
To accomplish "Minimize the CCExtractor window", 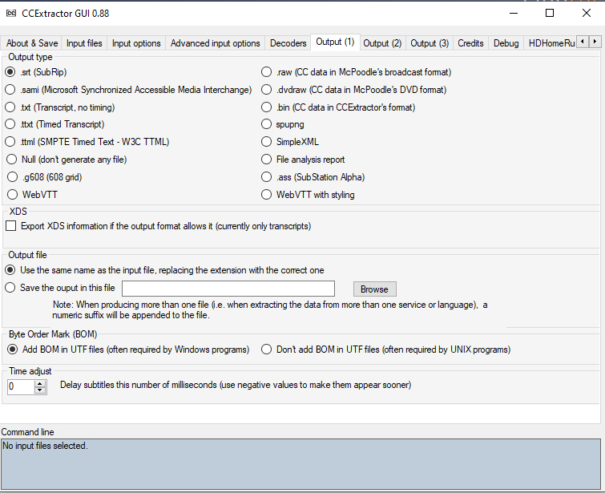I will 514,13.
